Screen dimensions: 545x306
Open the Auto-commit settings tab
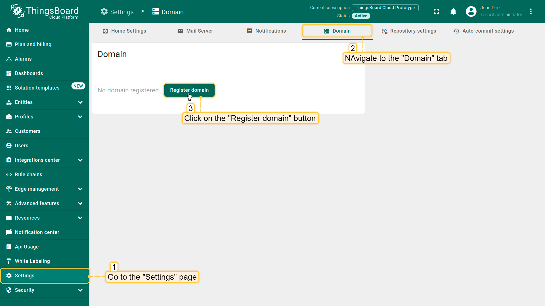coord(484,31)
